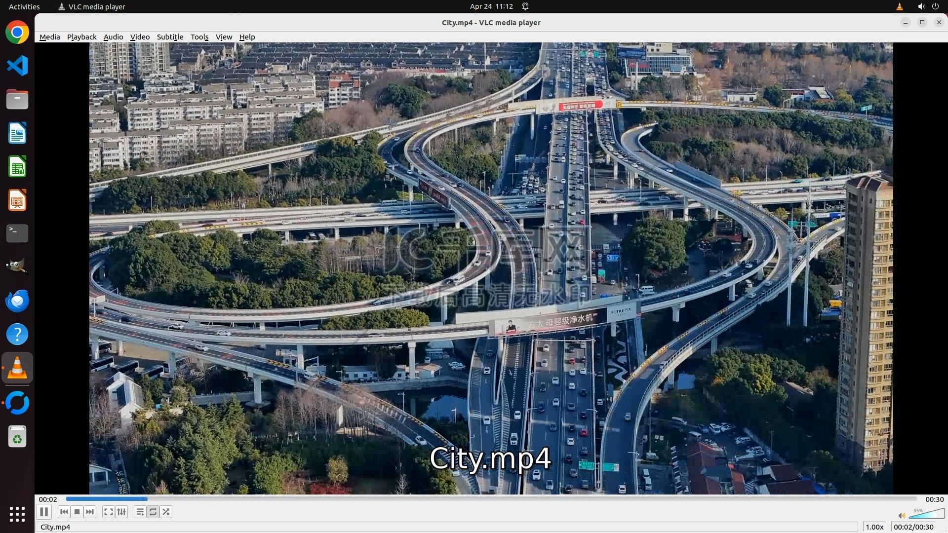Pause the video playback
This screenshot has width=948, height=533.
[x=44, y=512]
